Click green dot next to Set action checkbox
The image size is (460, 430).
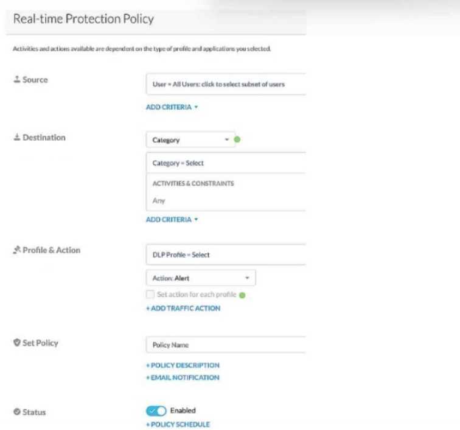point(242,295)
